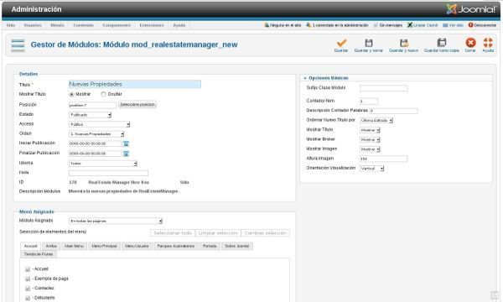This screenshot has height=302, width=503.
Task: Open the Componentes menu
Action: point(117,25)
